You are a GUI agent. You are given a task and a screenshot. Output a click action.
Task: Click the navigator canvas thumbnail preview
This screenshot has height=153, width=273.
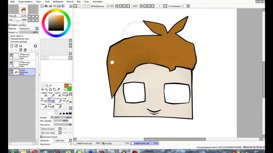click(x=23, y=9)
